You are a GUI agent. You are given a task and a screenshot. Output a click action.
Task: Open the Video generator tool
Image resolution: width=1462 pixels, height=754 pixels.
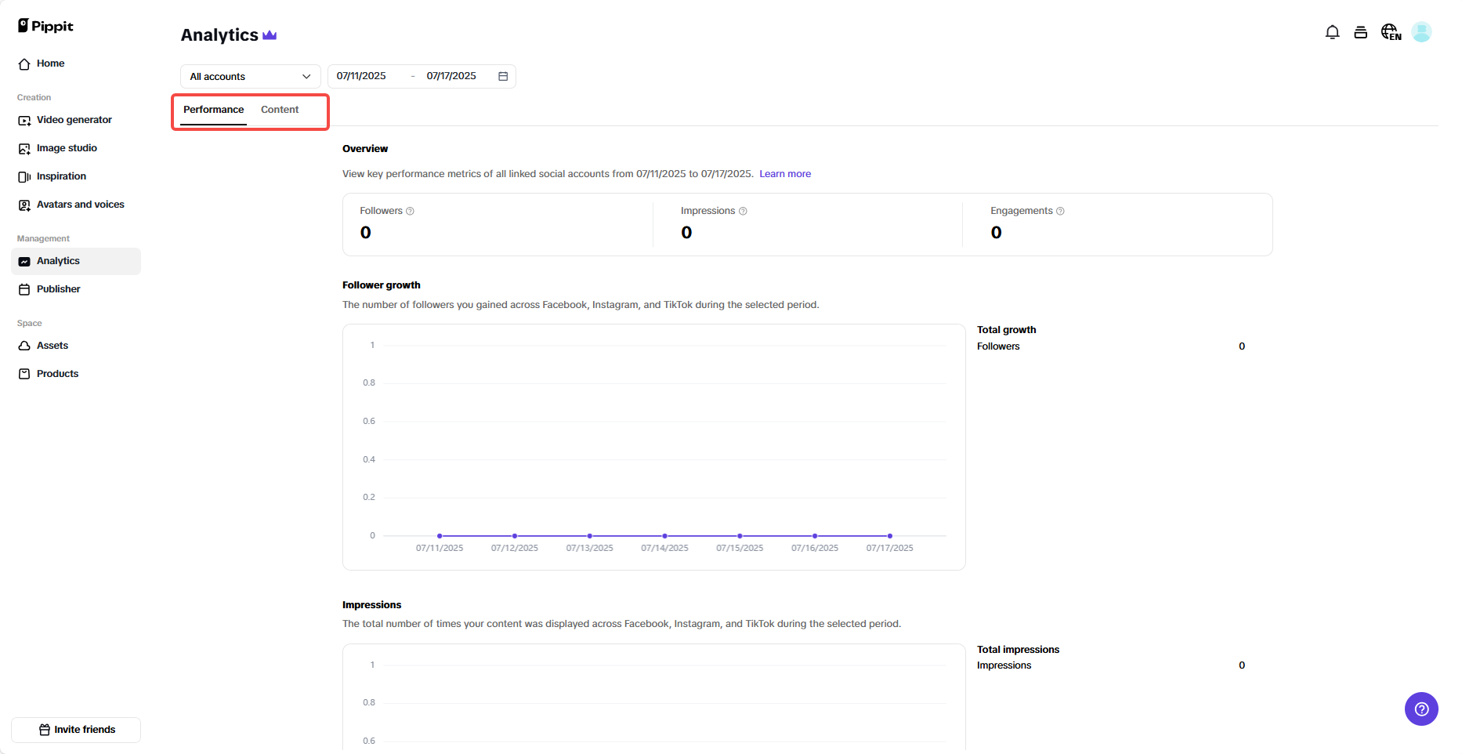point(74,119)
